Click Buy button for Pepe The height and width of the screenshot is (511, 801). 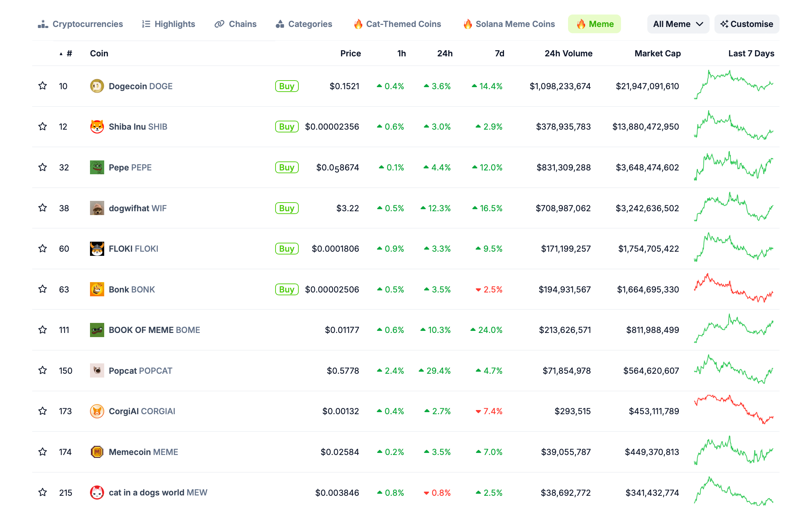(287, 167)
